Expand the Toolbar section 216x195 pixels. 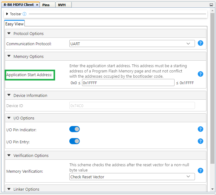pos(7,14)
